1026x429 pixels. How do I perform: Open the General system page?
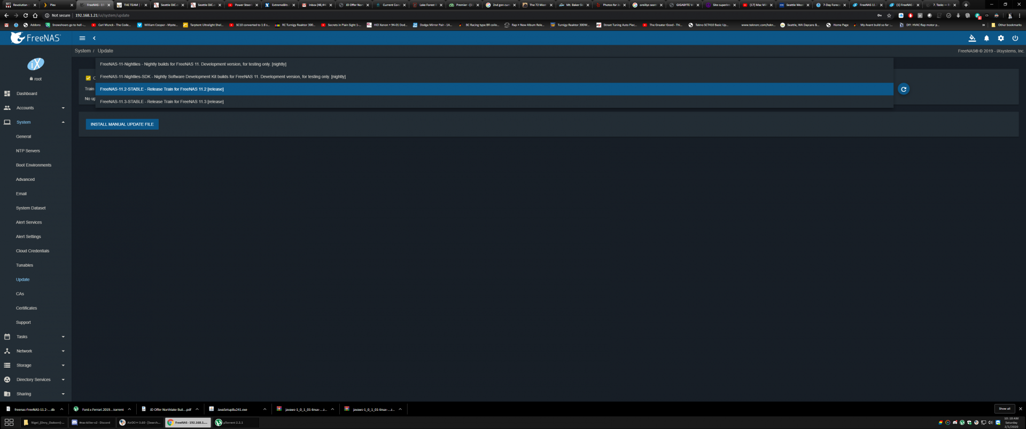24,137
